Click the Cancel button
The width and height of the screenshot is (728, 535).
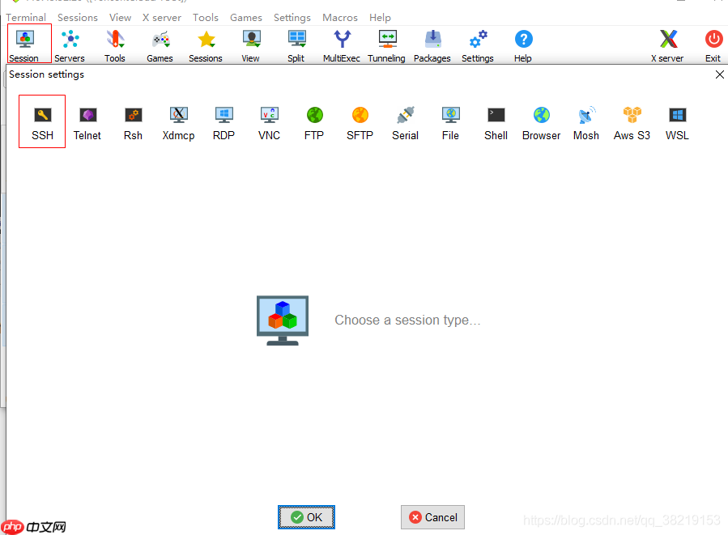pyautogui.click(x=432, y=517)
